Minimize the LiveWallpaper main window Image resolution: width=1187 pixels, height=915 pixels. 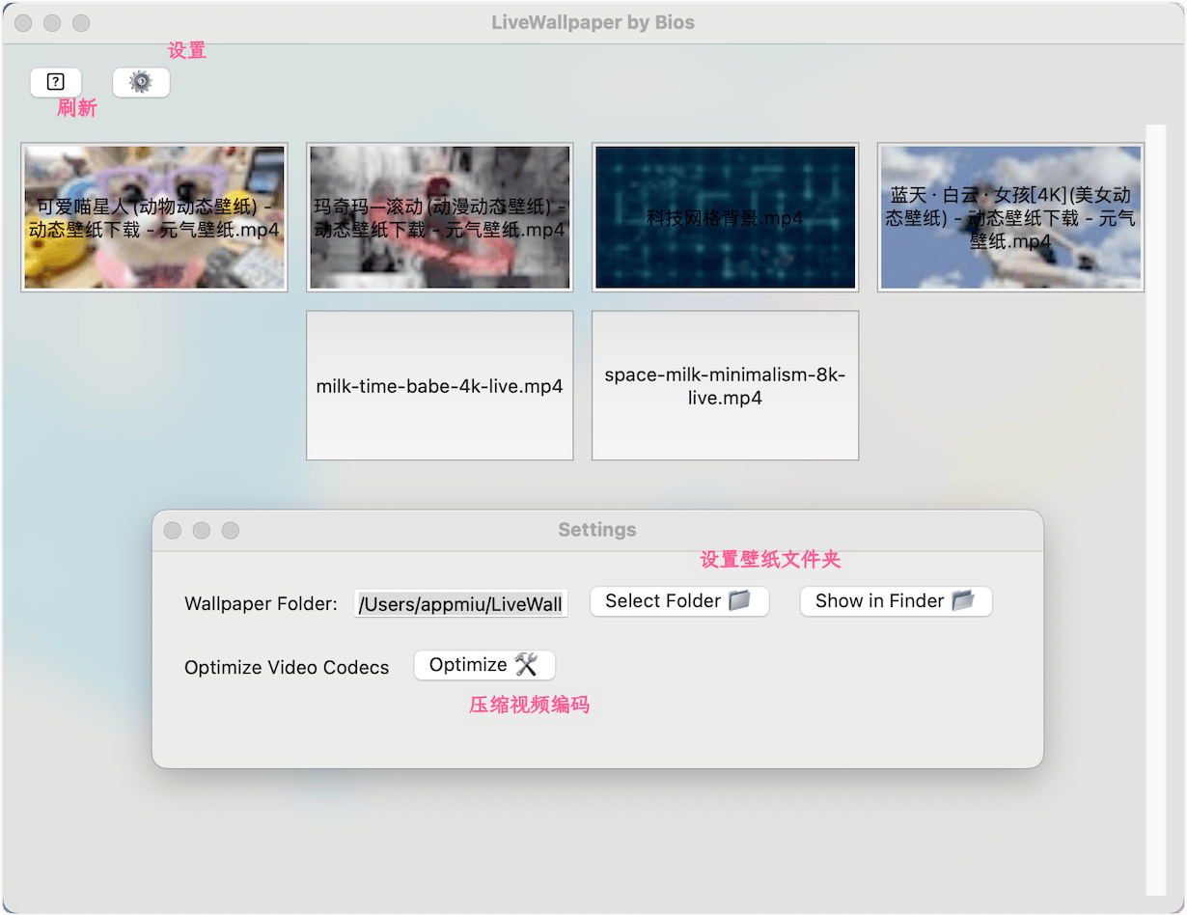tap(53, 22)
